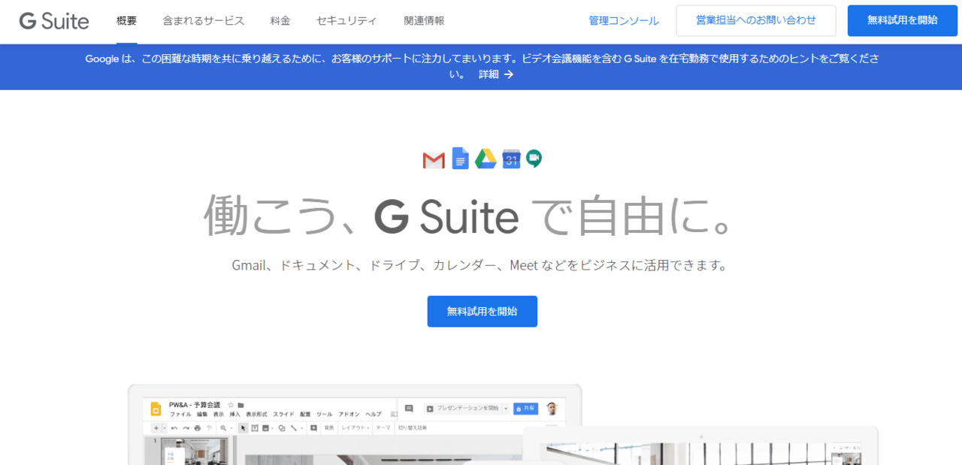Open the 表示形式 menu in the Slides preview
Viewport: 962px width, 465px height.
tap(256, 414)
